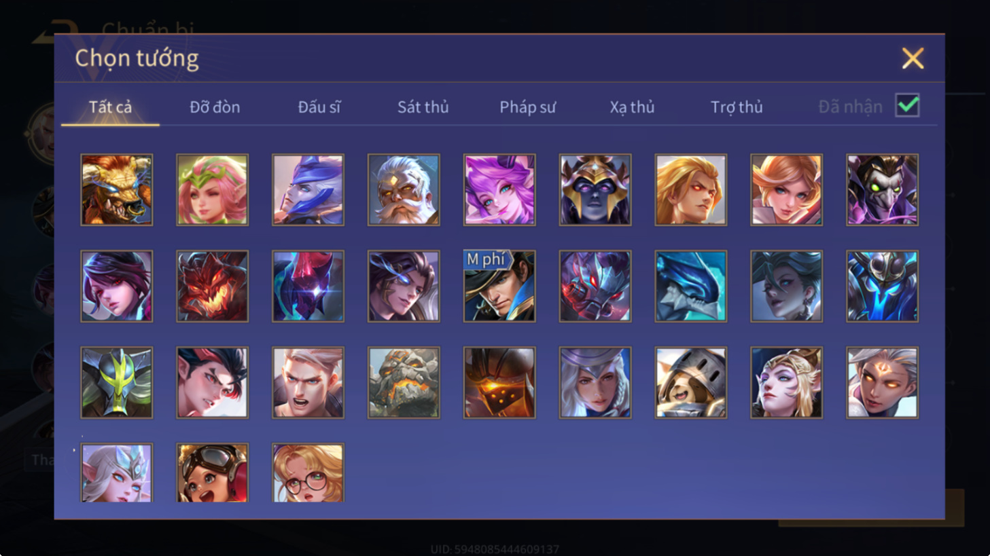Show the Sát thủ heroes tab
Image resolution: width=990 pixels, height=556 pixels.
click(423, 107)
